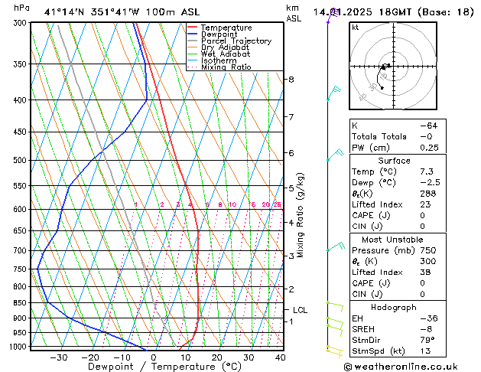Image resolution: width=481 pixels, height=372 pixels.
Task: Click the 'LCL' marker label
Action: (x=300, y=310)
